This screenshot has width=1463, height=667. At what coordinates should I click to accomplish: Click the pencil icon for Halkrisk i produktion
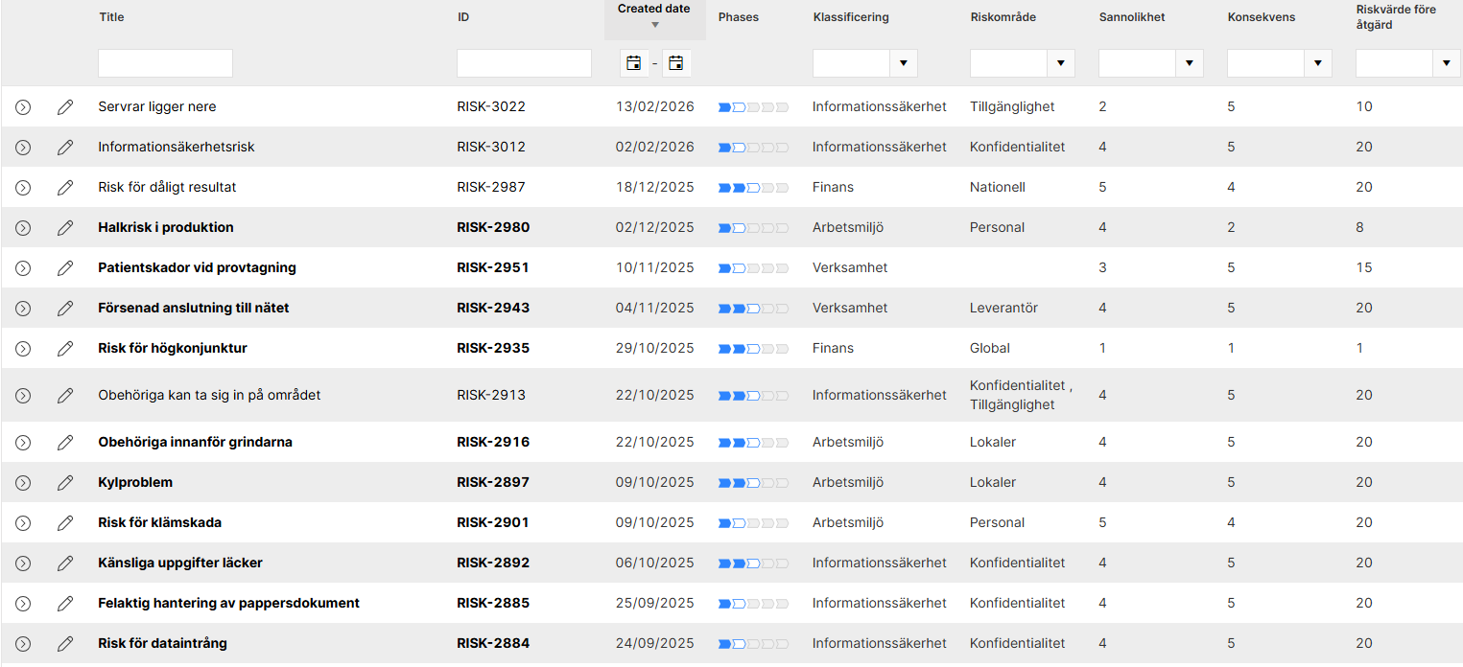click(x=65, y=227)
